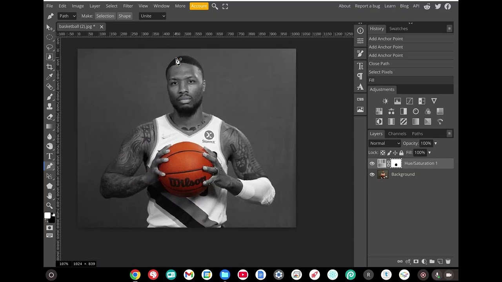Image resolution: width=502 pixels, height=282 pixels.
Task: Collapse the side icon column arrow
Action: coord(360,23)
